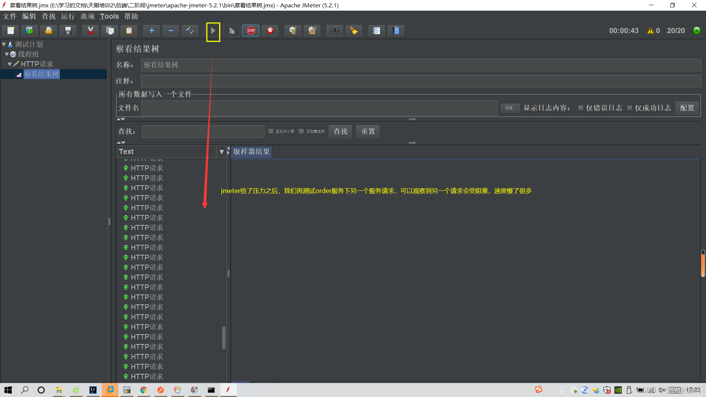The height and width of the screenshot is (397, 706).
Task: Click the red Stop test icon
Action: point(251,31)
